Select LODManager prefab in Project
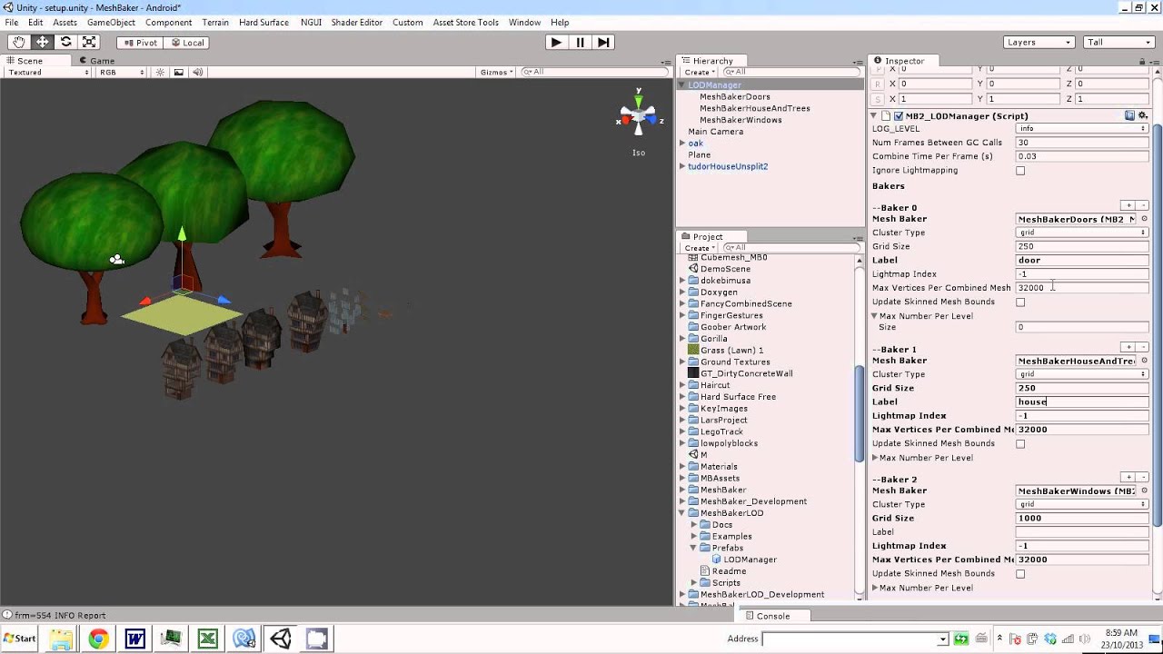This screenshot has height=654, width=1163. point(750,560)
